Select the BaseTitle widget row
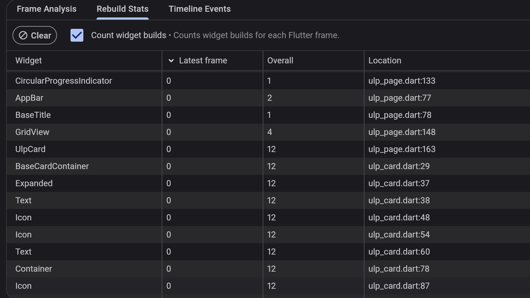Image resolution: width=530 pixels, height=298 pixels. [268, 115]
